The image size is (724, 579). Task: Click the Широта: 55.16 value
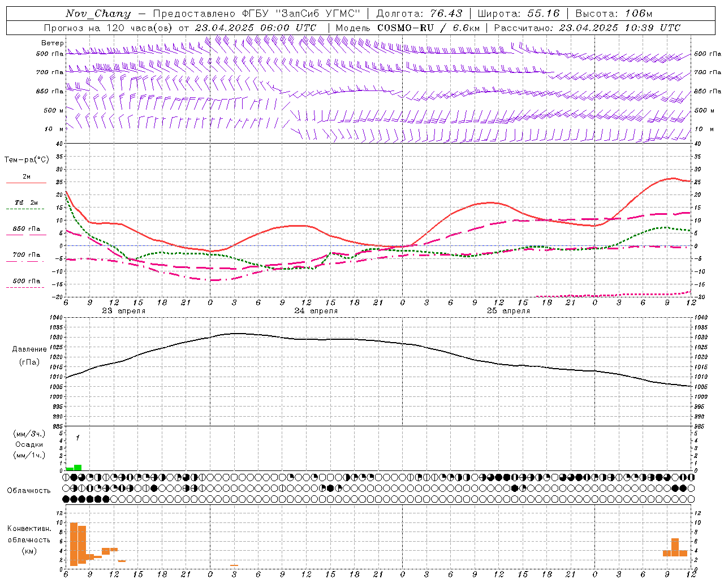pos(518,14)
